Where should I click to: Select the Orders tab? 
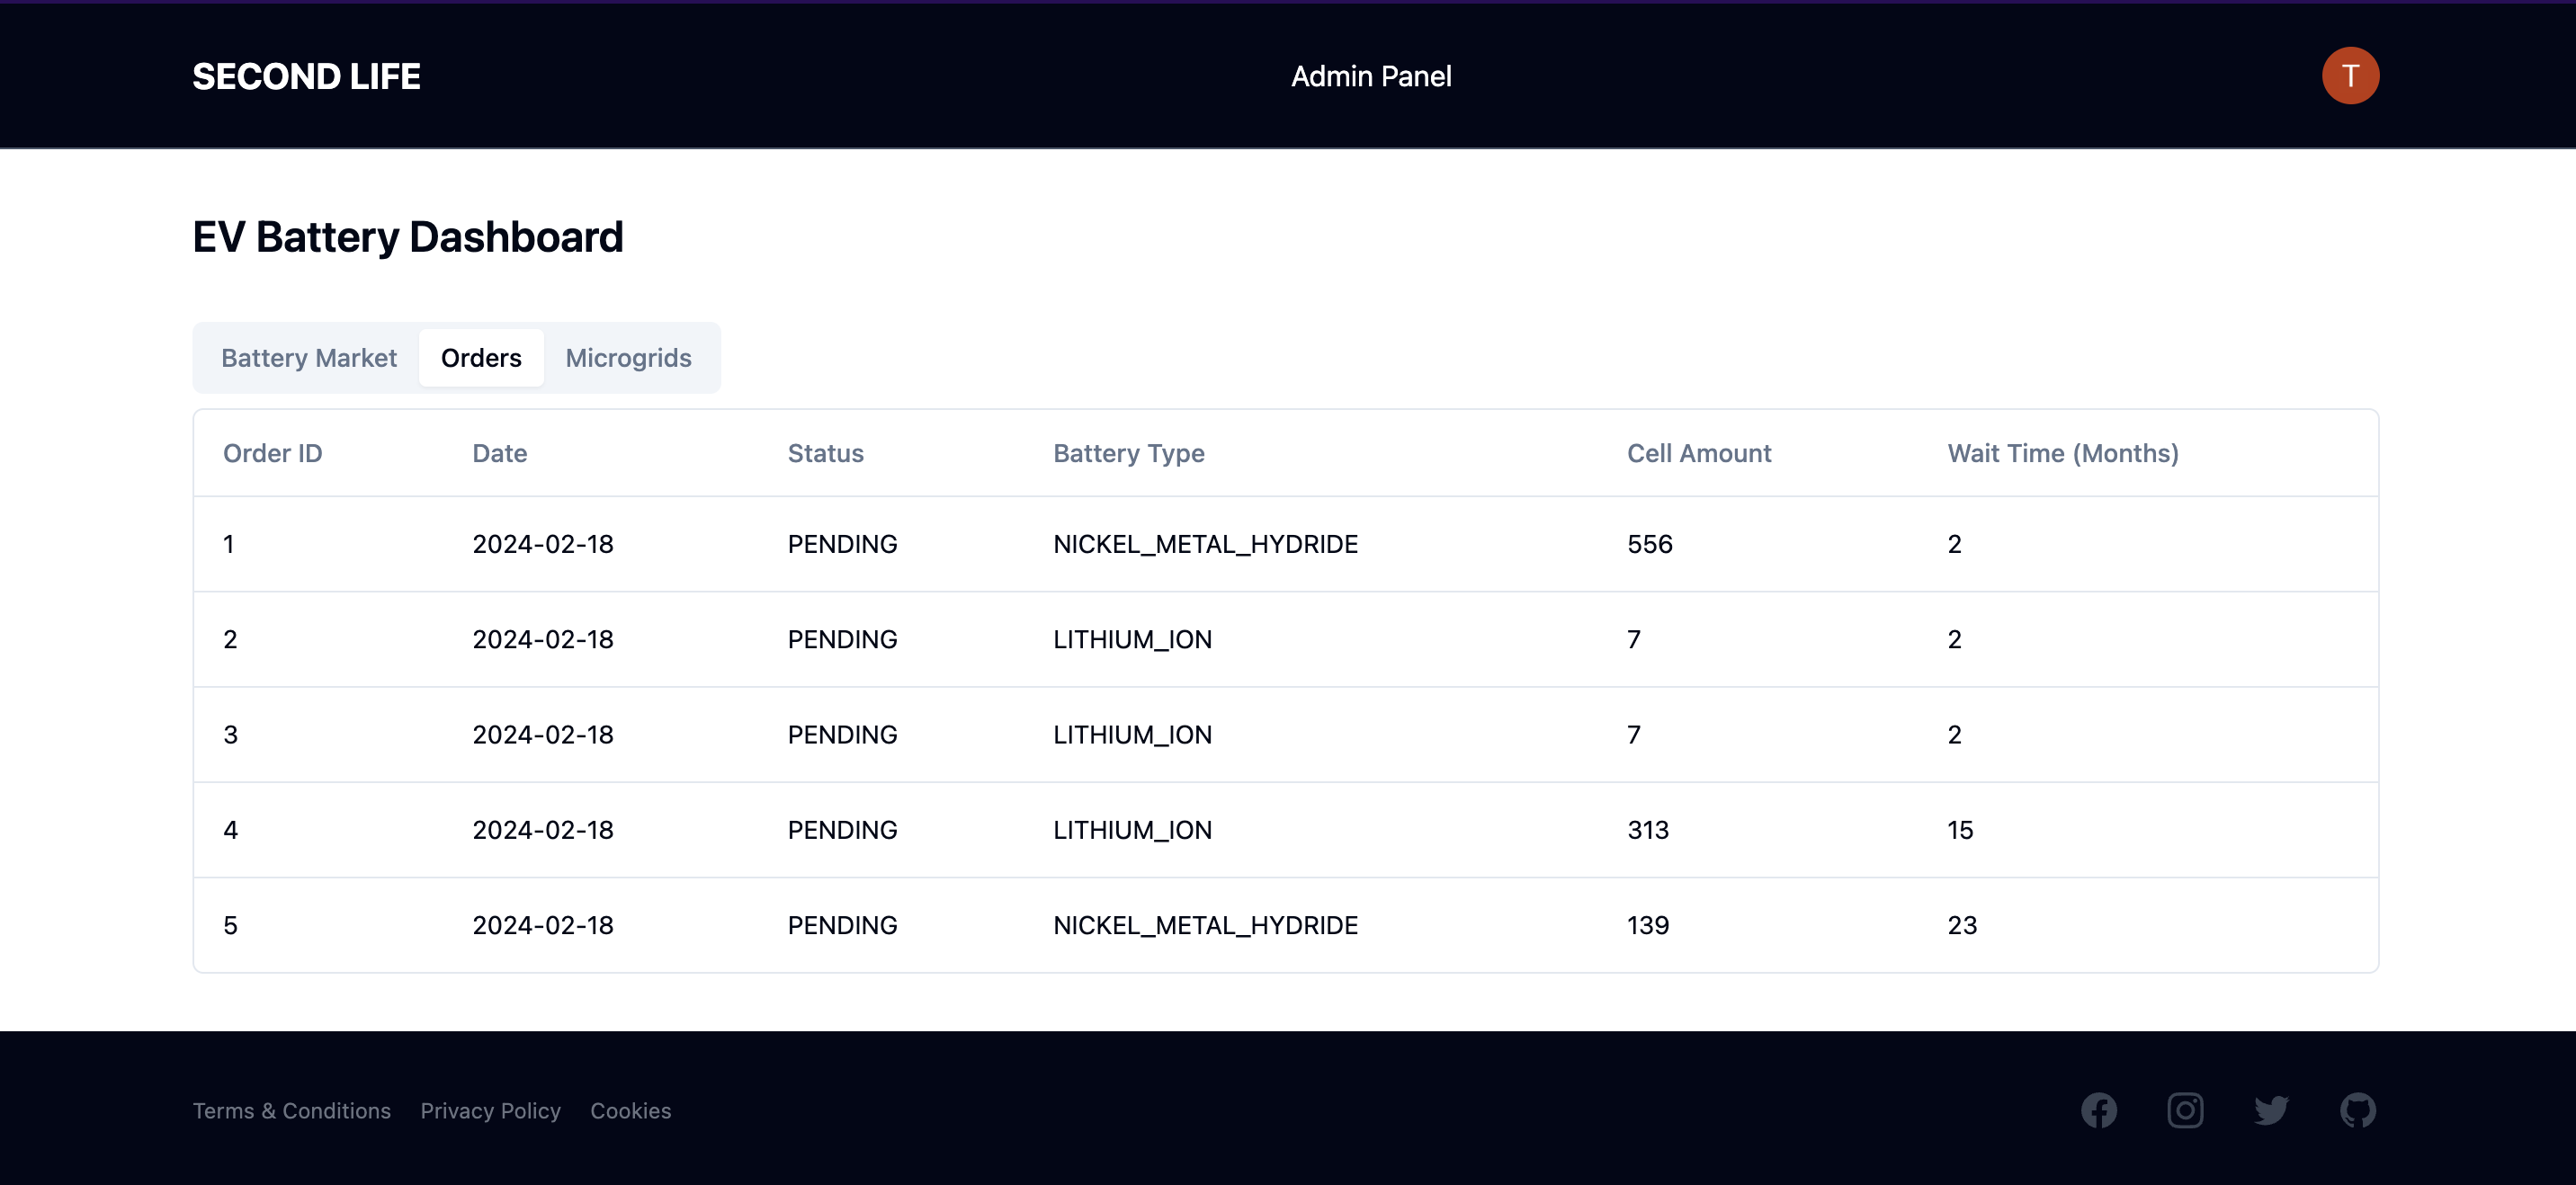pyautogui.click(x=481, y=358)
